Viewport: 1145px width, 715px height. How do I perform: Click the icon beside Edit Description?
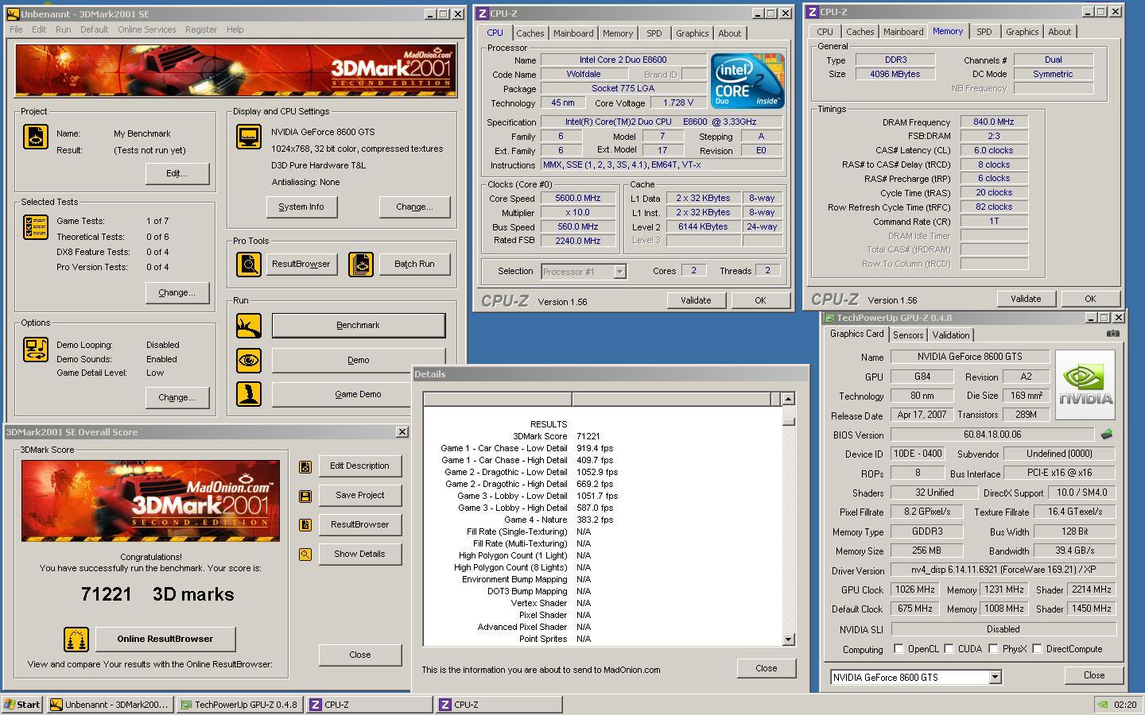tap(305, 466)
